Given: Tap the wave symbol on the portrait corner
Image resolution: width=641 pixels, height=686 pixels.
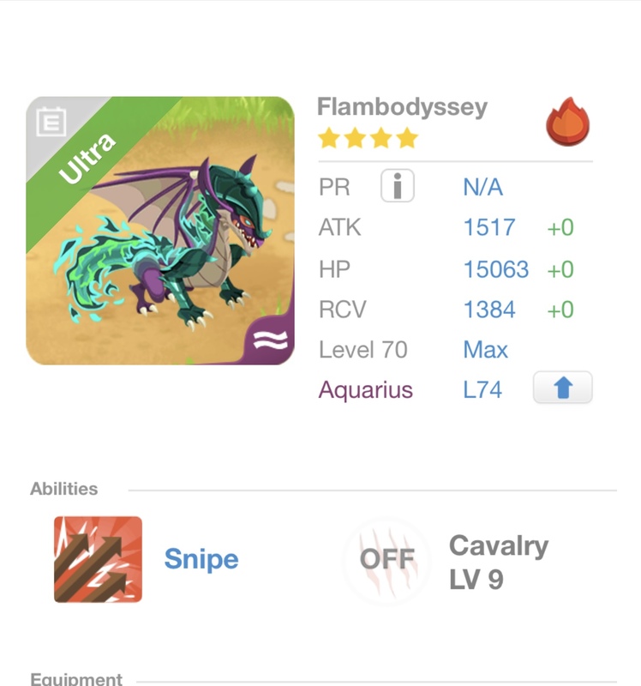Looking at the screenshot, I should [272, 341].
